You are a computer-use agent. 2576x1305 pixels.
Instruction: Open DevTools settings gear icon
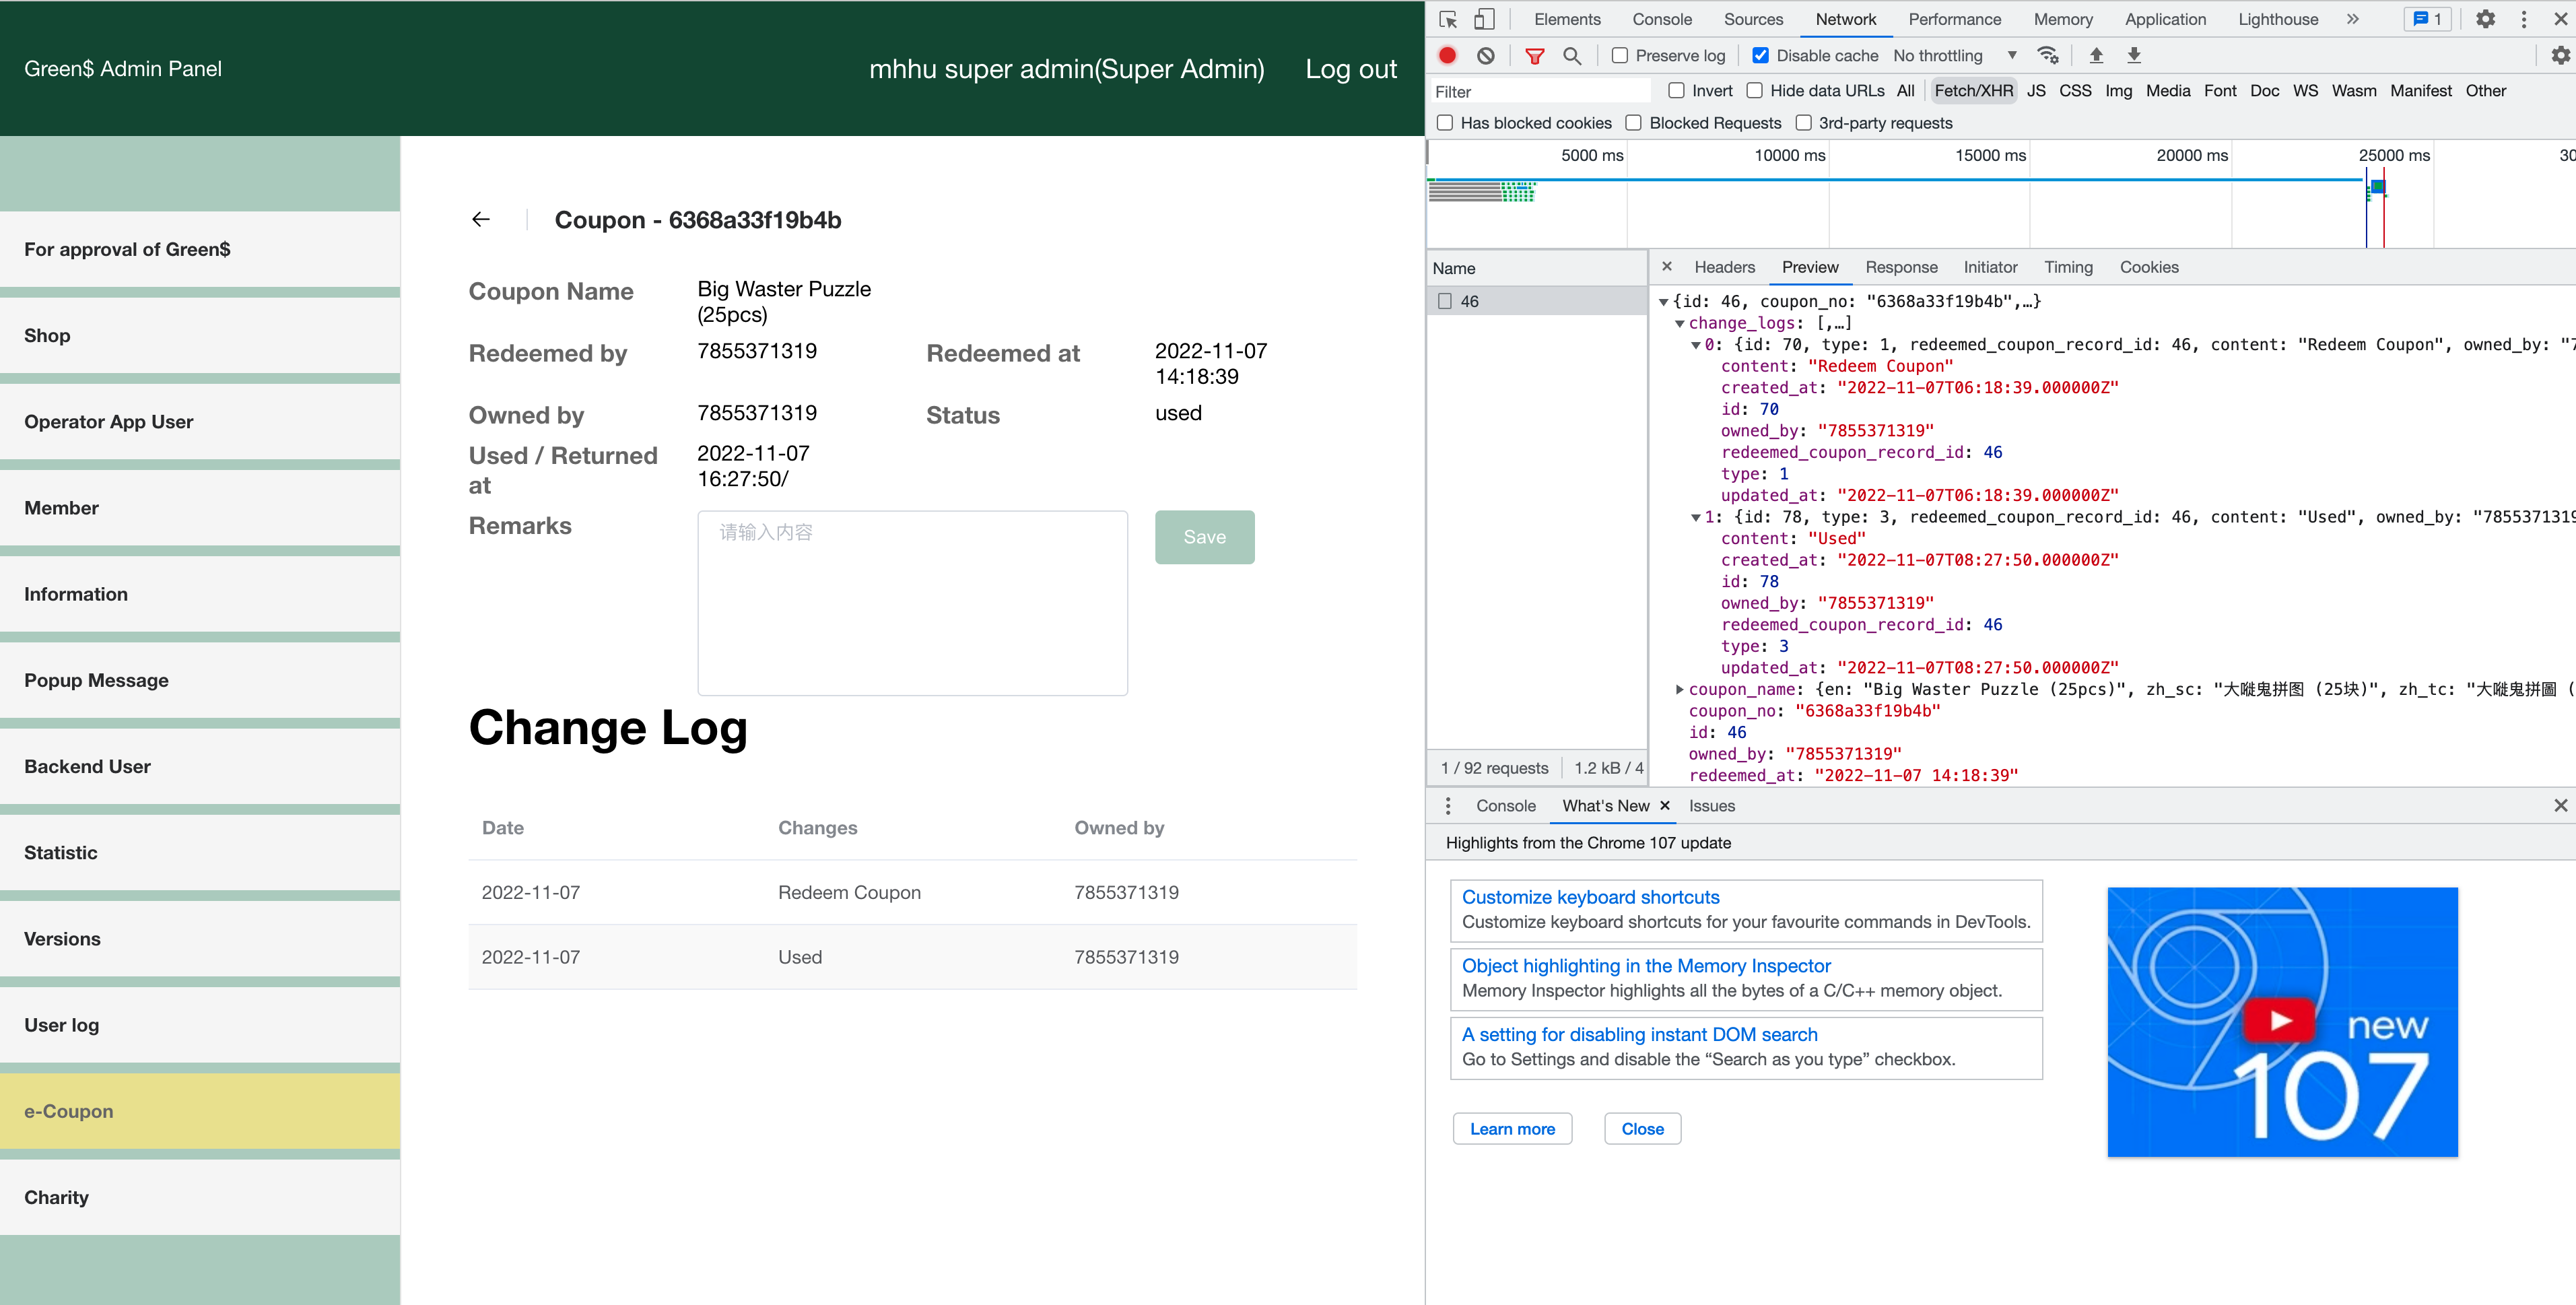(2485, 19)
